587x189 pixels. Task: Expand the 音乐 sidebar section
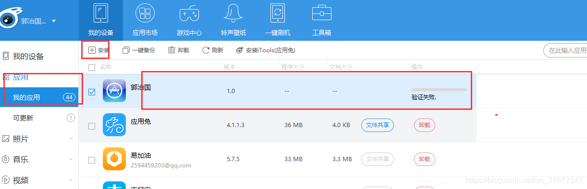71,159
